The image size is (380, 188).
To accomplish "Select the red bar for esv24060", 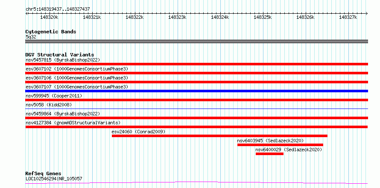I will click(x=219, y=136).
